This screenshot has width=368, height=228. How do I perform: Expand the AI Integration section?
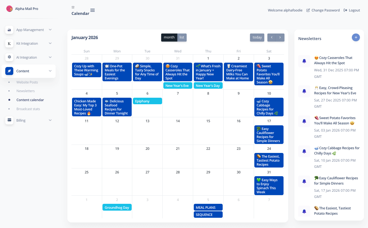50,57
